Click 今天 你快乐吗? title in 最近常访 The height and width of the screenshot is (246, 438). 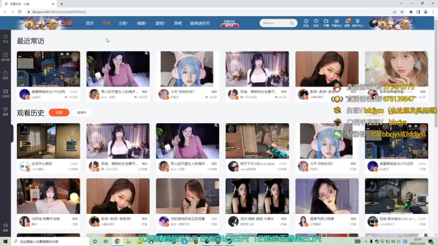click(x=182, y=91)
